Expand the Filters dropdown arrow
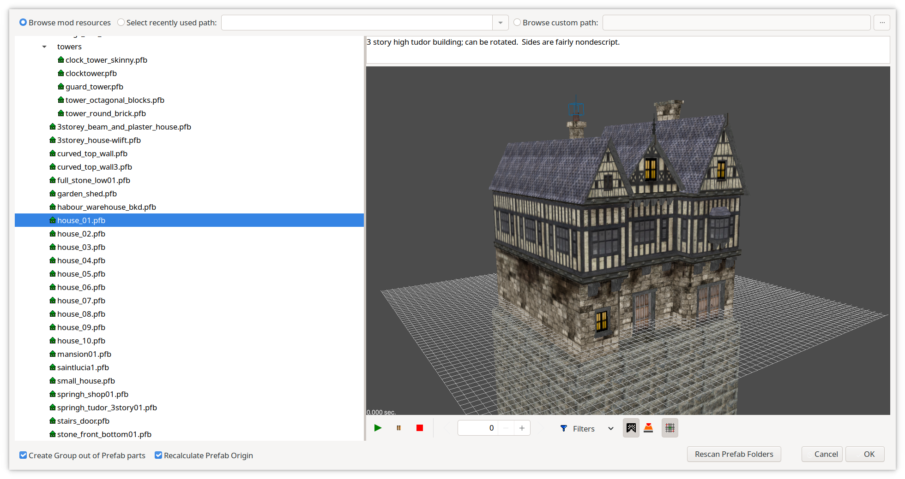The height and width of the screenshot is (479, 905). 610,428
